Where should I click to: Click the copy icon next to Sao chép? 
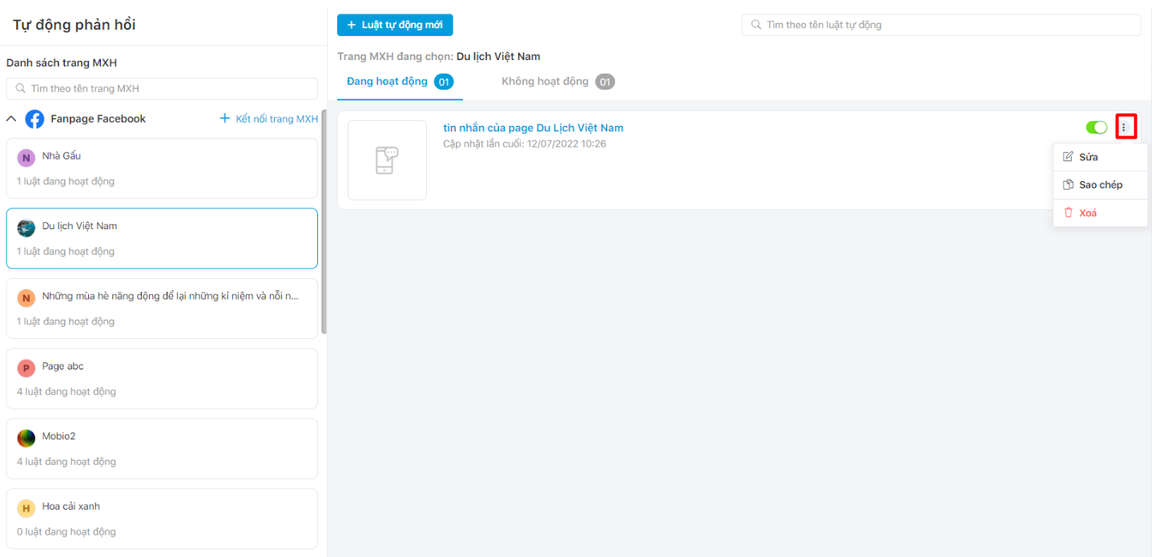(x=1069, y=184)
